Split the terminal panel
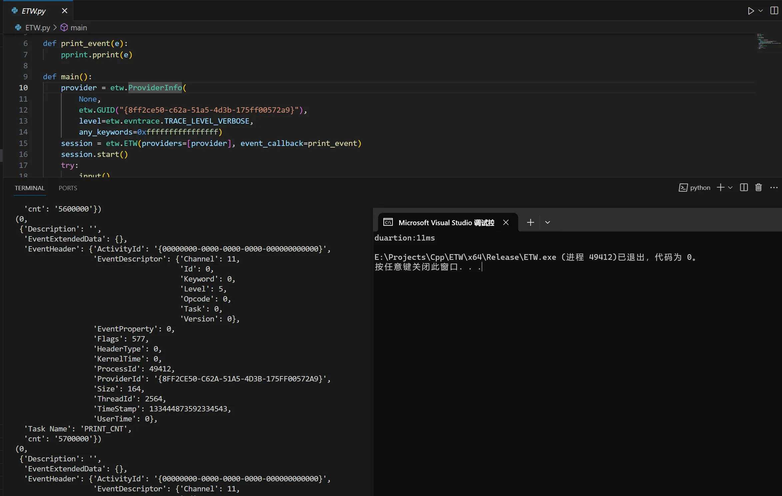The height and width of the screenshot is (496, 782). [744, 188]
